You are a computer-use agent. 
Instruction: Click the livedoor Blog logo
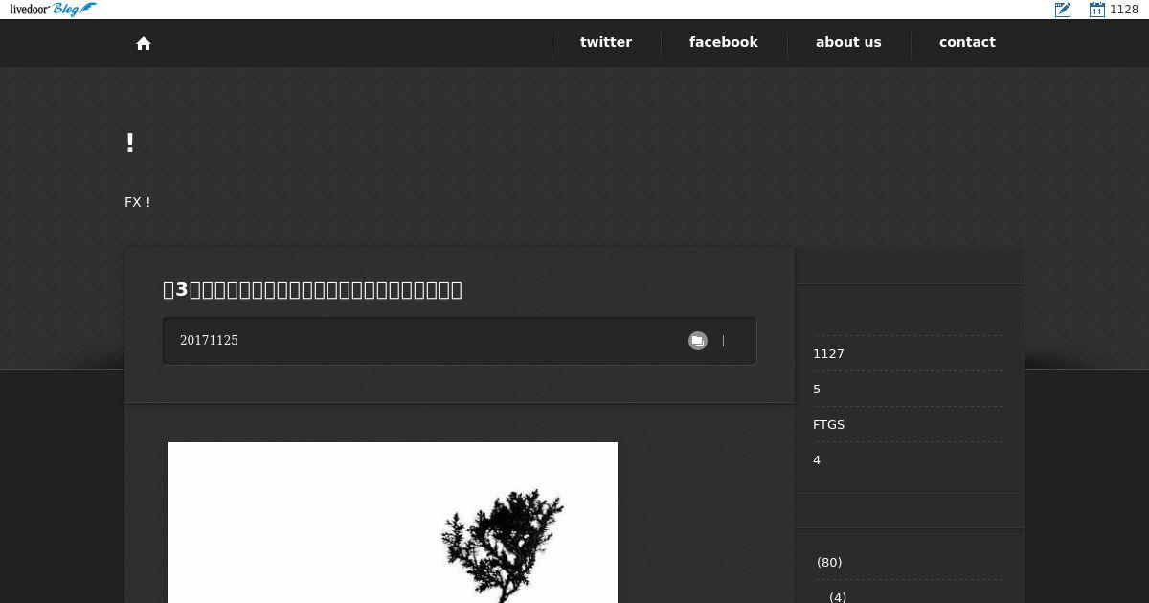pos(53,10)
